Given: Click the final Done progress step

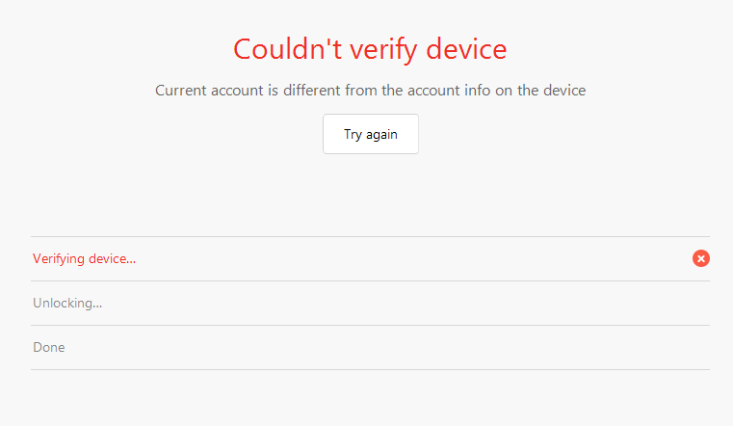Looking at the screenshot, I should (x=49, y=347).
